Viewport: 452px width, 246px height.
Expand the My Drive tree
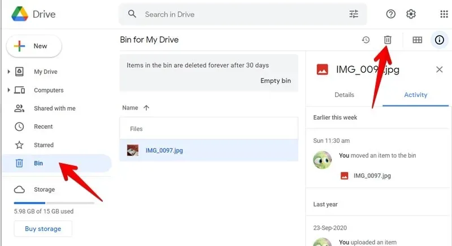coord(8,72)
